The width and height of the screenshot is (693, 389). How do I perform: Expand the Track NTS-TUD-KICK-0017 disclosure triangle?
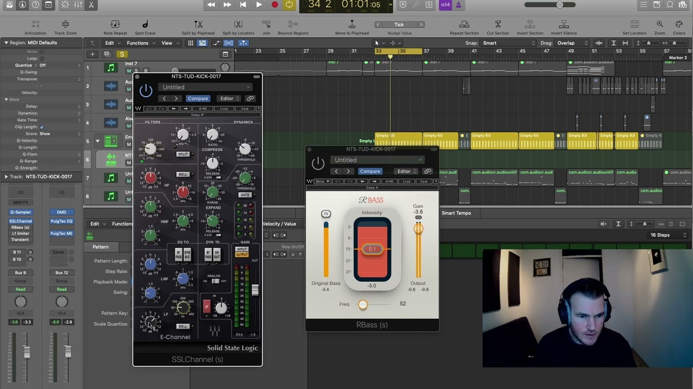click(x=6, y=177)
